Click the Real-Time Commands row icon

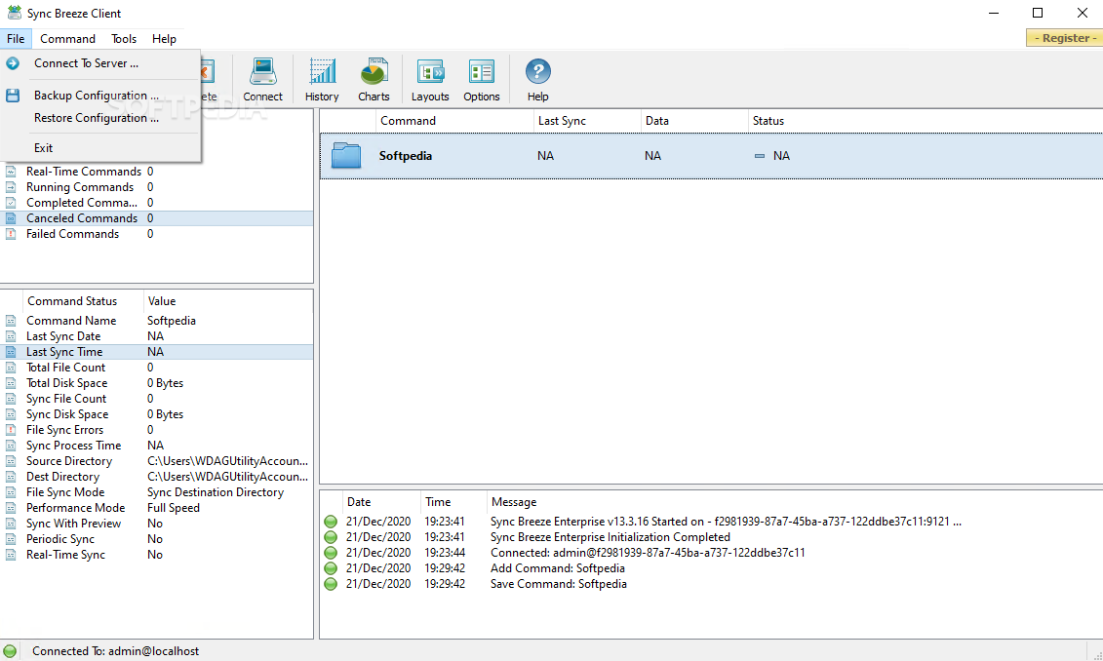[x=11, y=172]
